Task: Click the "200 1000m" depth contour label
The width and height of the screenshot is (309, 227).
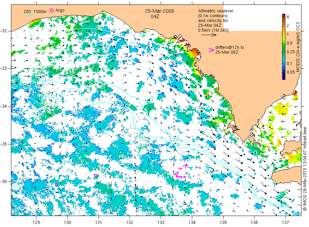Action: click(35, 11)
